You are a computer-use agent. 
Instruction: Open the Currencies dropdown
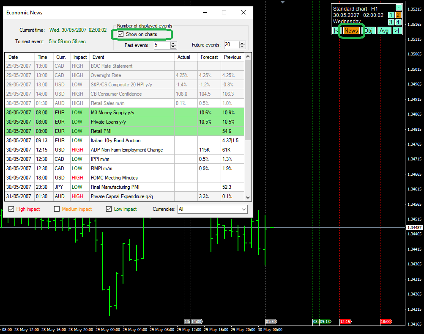click(x=213, y=209)
